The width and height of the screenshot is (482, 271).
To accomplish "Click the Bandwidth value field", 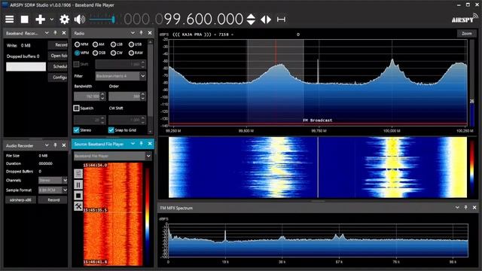I will [x=87, y=96].
